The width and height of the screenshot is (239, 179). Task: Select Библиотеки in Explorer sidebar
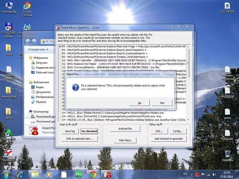coord(39,82)
